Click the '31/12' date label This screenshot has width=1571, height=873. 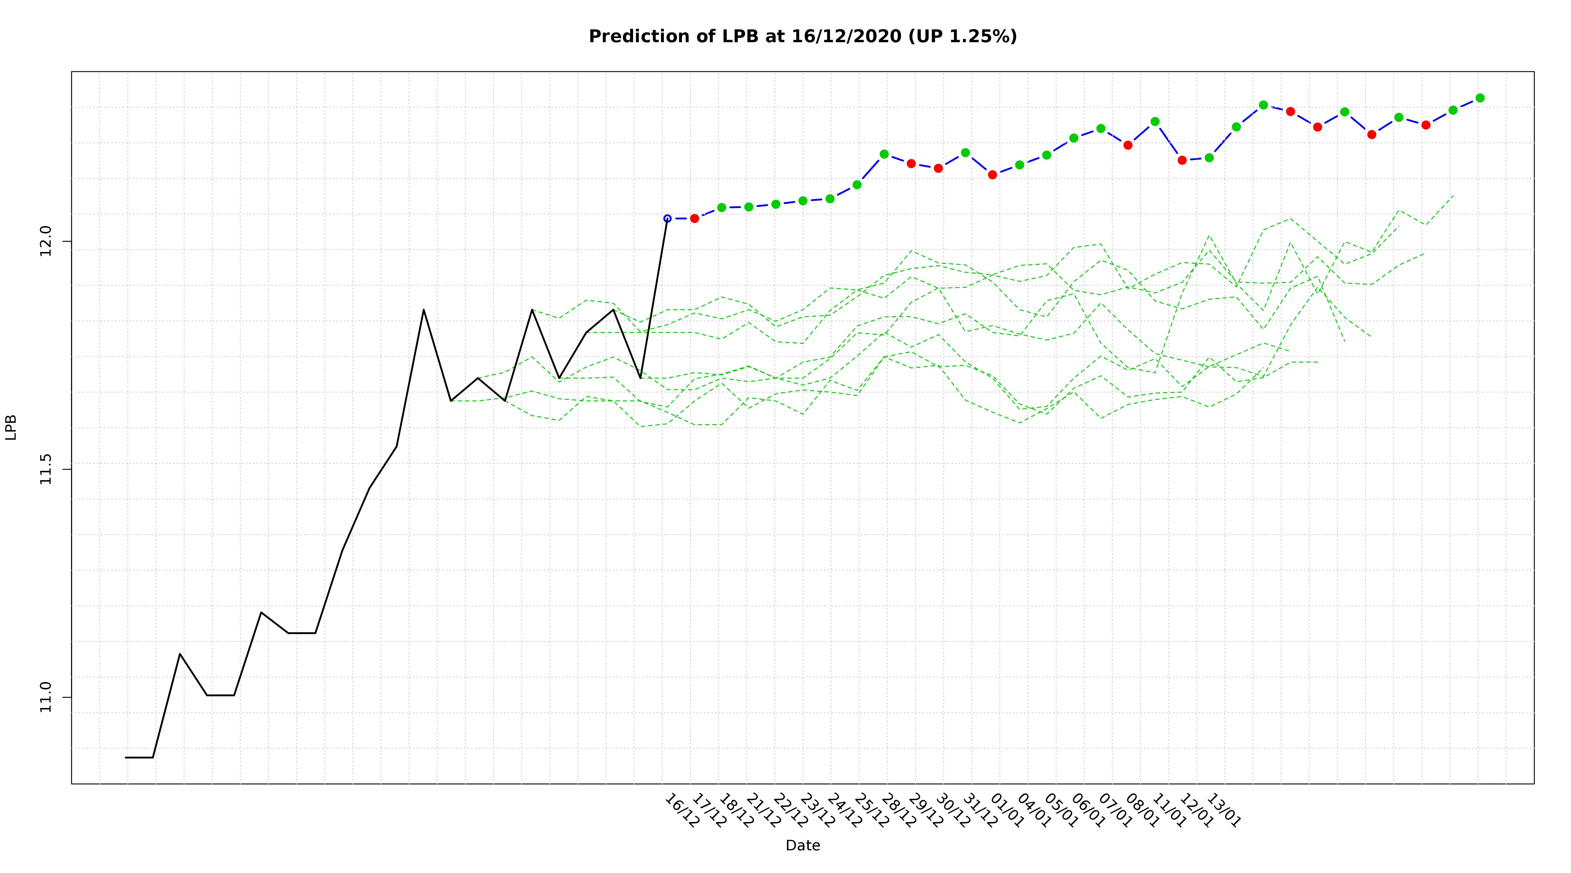tap(980, 811)
